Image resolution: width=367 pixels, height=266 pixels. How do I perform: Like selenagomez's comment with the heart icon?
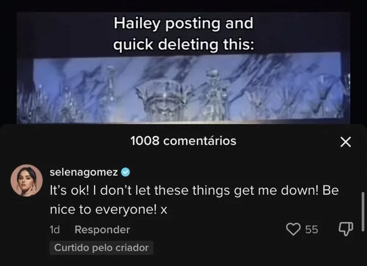(293, 229)
